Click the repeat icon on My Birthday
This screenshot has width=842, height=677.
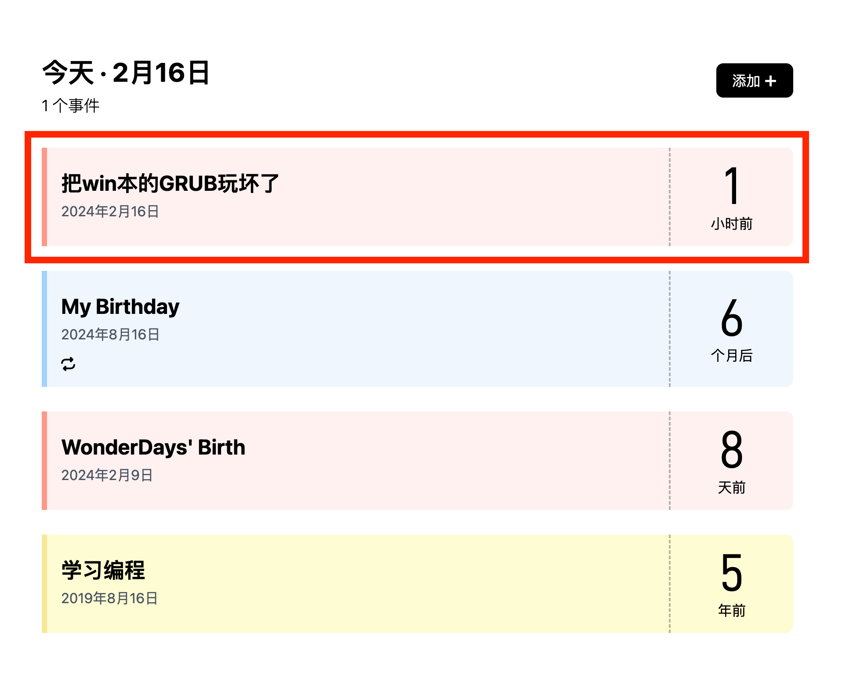pos(68,364)
